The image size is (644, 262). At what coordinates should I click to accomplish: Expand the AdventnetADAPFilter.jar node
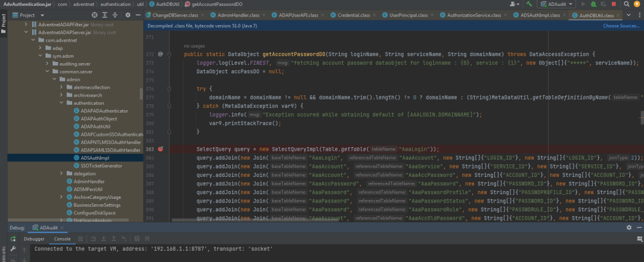click(26, 24)
